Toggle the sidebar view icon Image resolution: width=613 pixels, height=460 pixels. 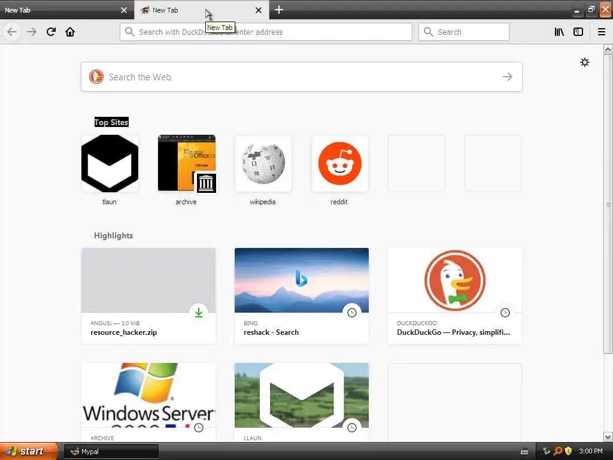coord(578,32)
